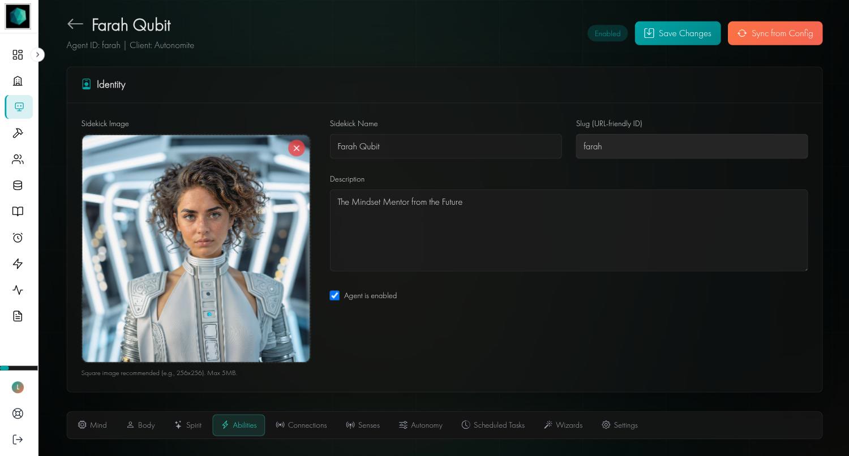This screenshot has height=456, width=849.
Task: Open the Scheduled Tasks tab
Action: [493, 425]
